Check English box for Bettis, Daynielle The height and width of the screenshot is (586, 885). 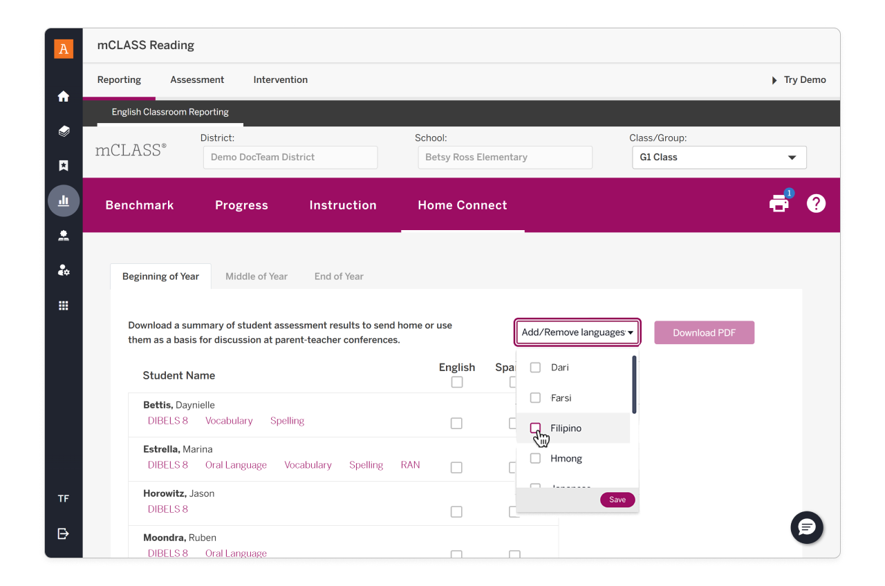pos(456,424)
